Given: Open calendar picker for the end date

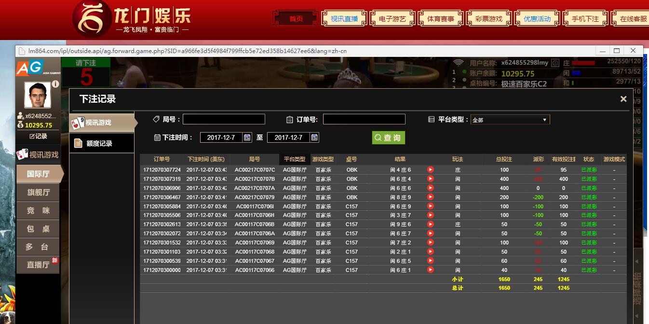Looking at the screenshot, I should click(x=314, y=137).
